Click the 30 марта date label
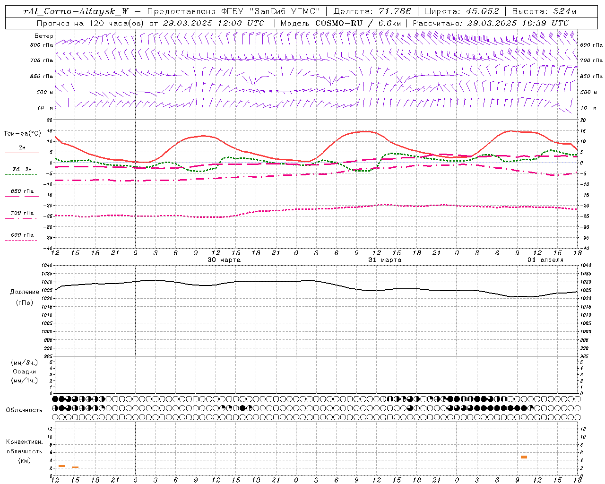The image size is (605, 484). point(224,260)
